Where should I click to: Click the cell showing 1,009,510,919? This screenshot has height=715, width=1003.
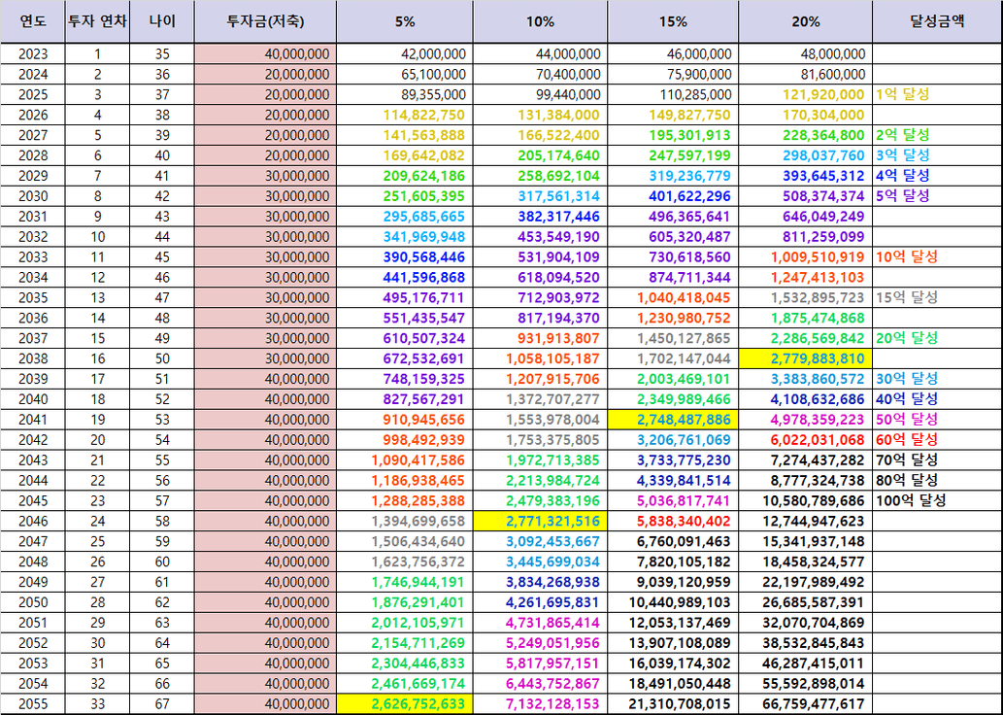click(x=805, y=256)
